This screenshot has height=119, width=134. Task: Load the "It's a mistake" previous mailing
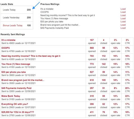coord(123,9)
